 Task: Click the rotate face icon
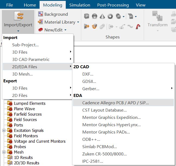(94, 27)
